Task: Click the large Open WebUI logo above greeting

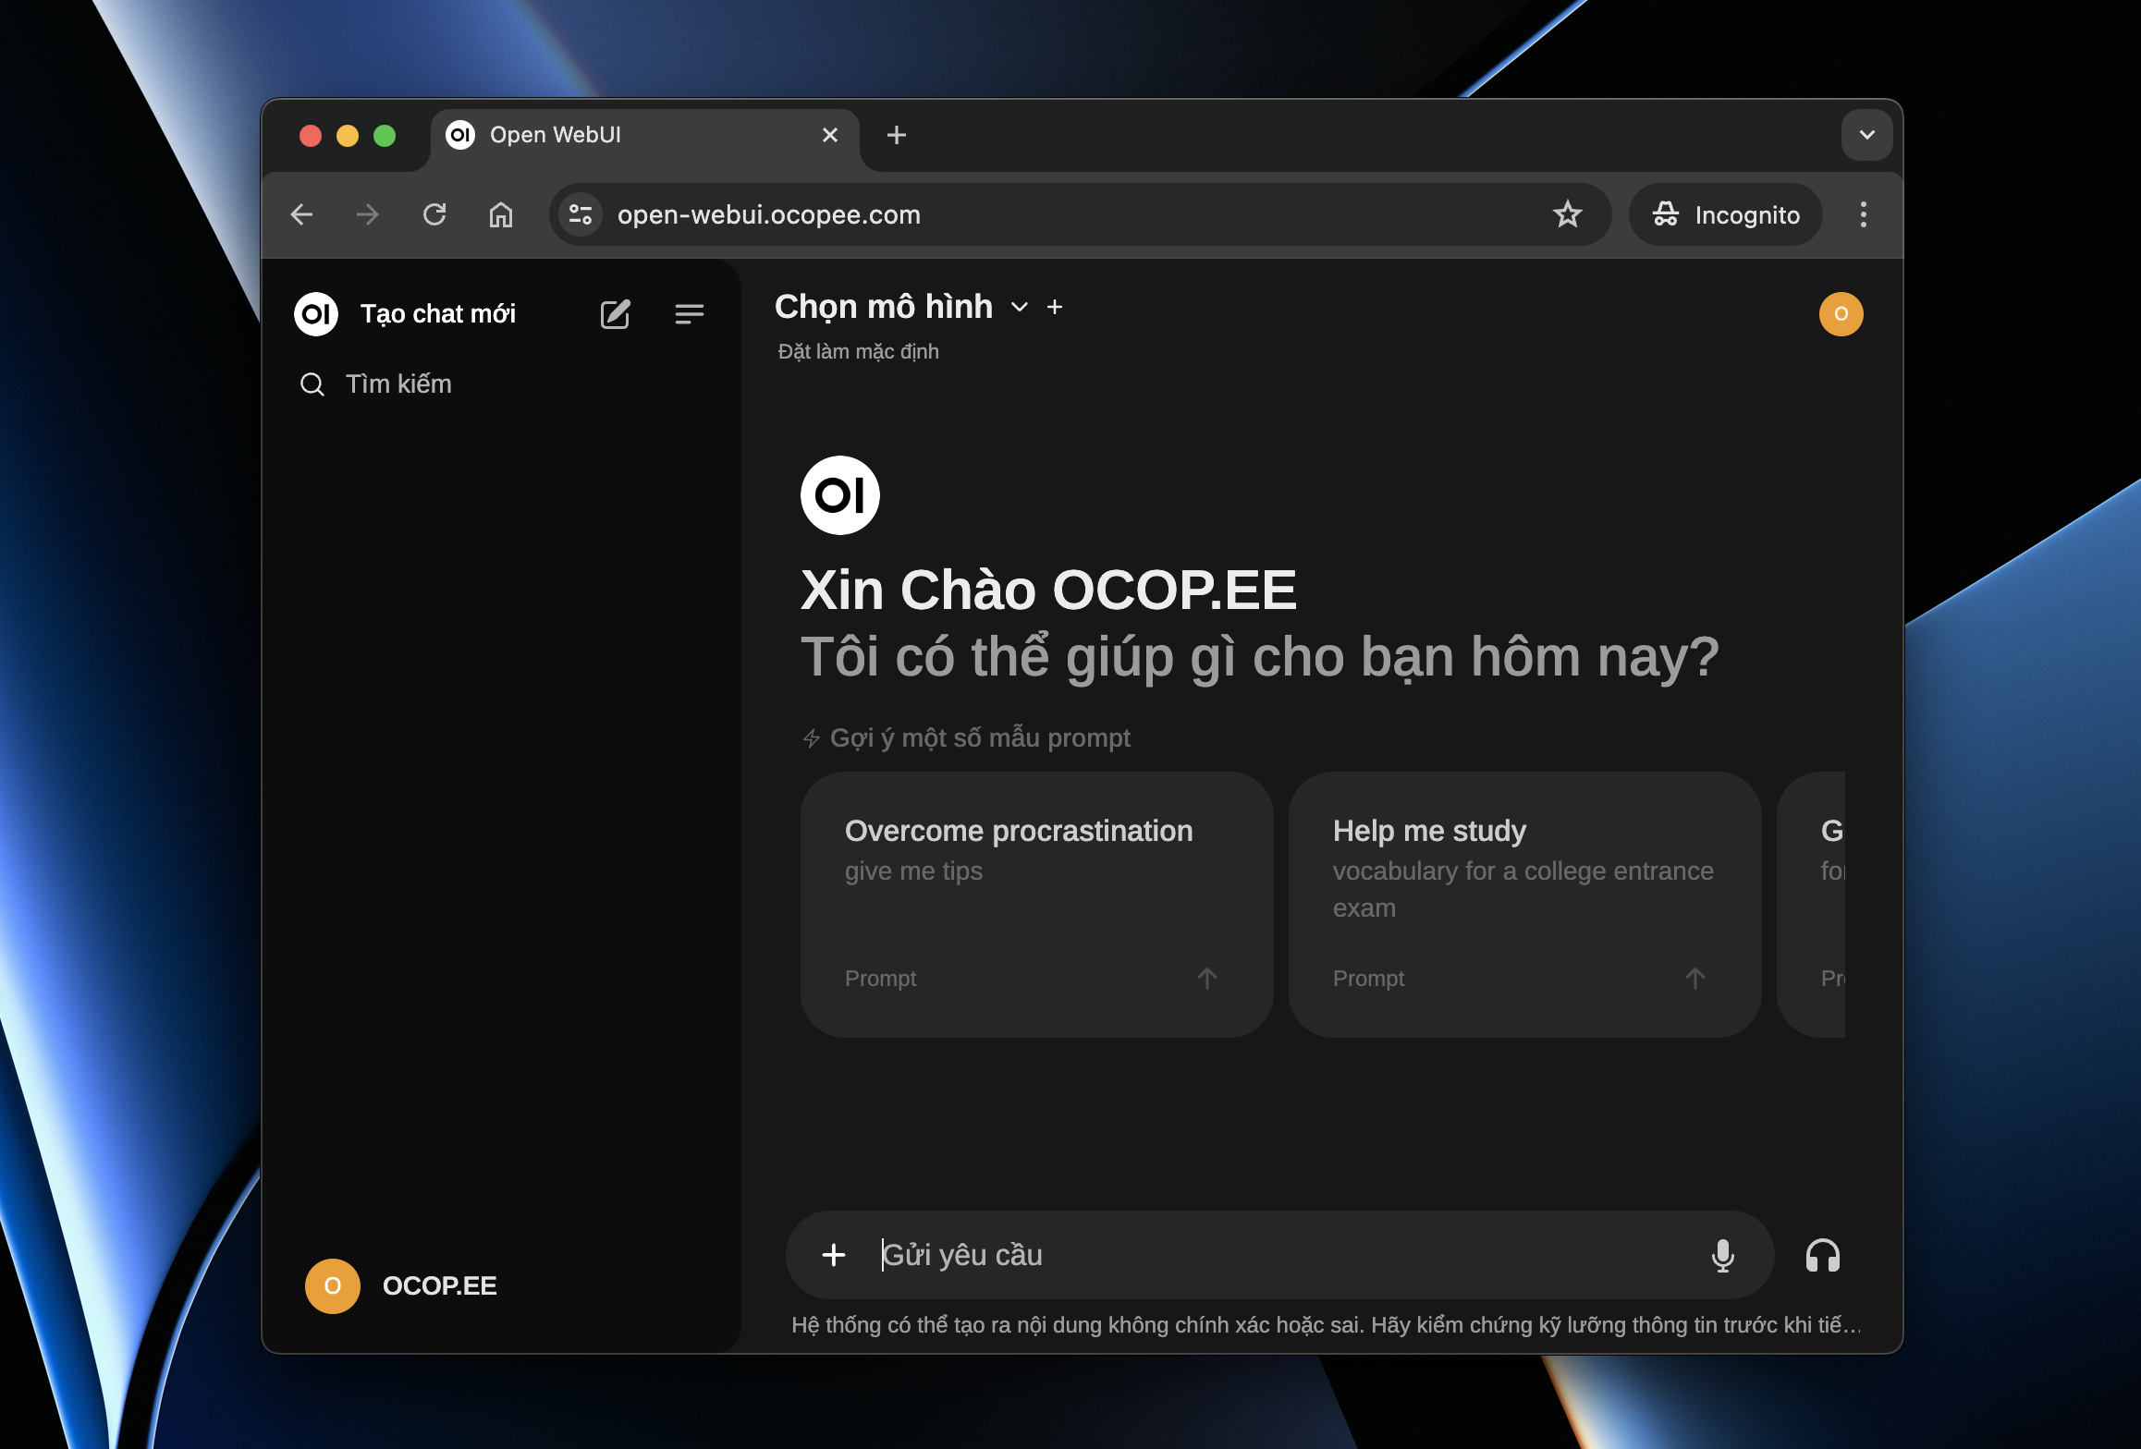Action: coord(839,494)
